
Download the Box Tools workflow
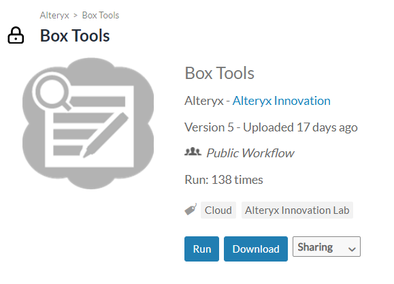click(256, 249)
